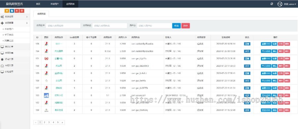The image size is (298, 129).
Task: Open first top navigation menu item
Action: coord(38,4)
